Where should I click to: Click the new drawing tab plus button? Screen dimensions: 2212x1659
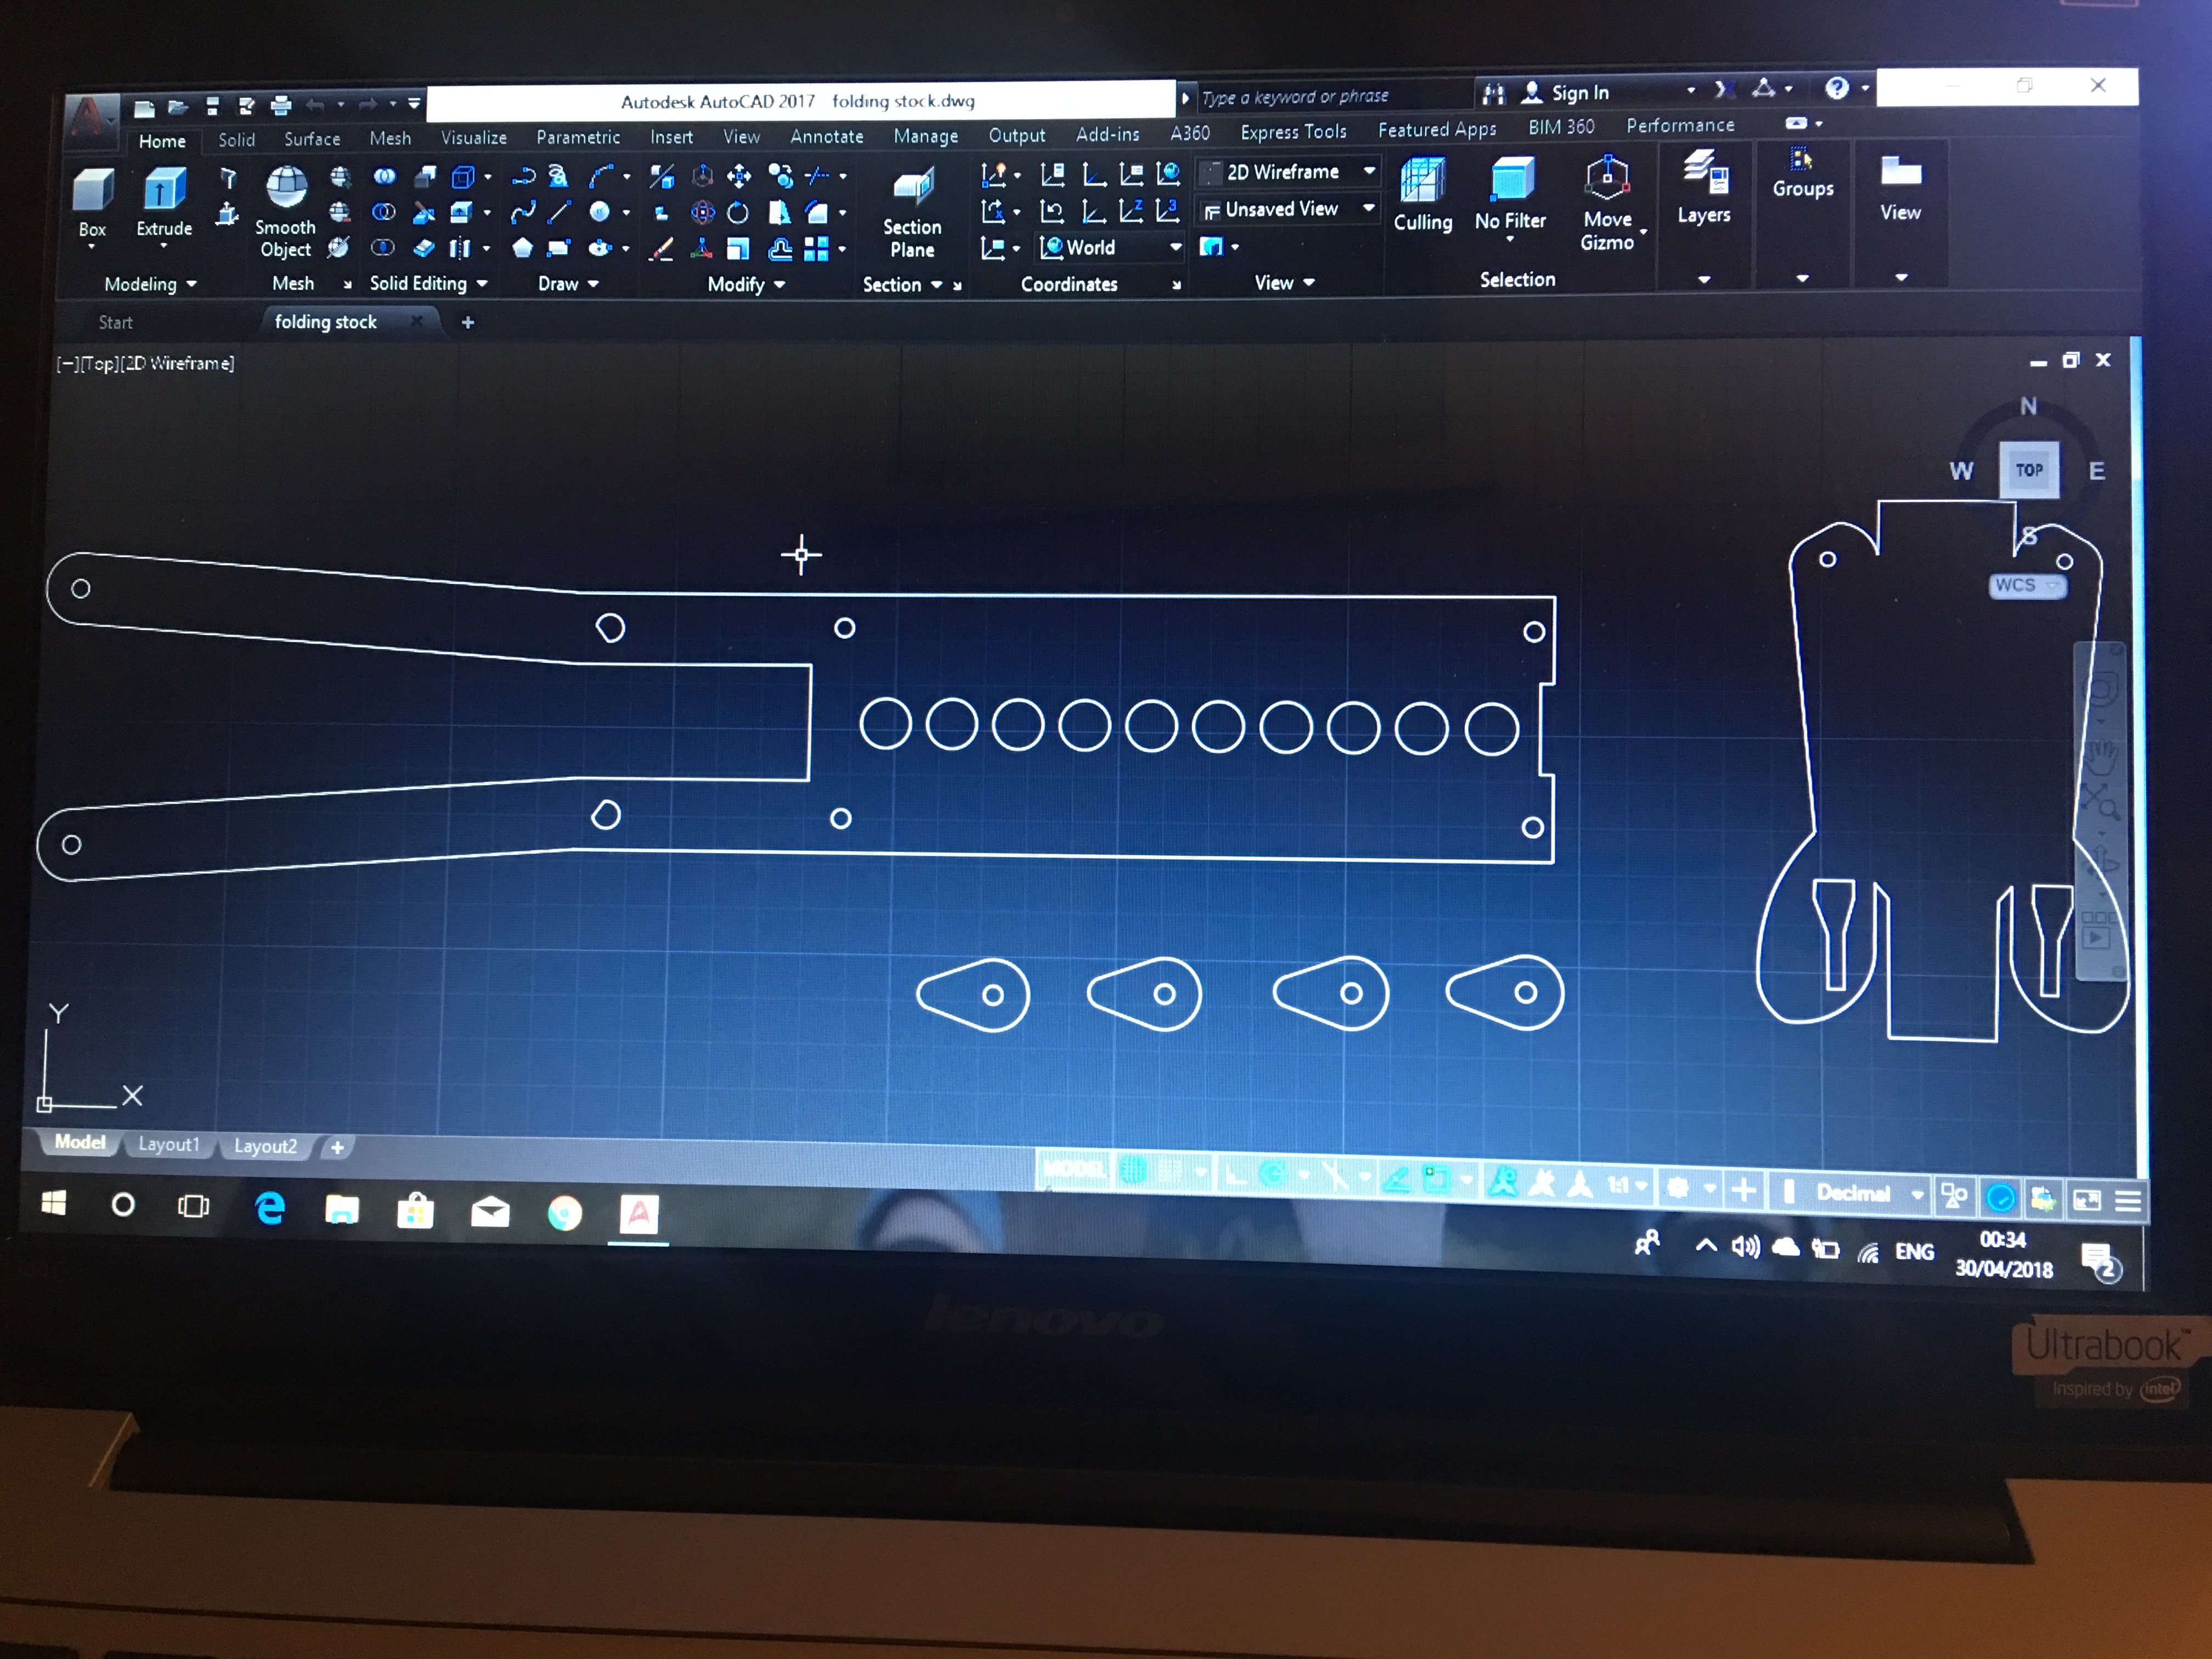(467, 322)
